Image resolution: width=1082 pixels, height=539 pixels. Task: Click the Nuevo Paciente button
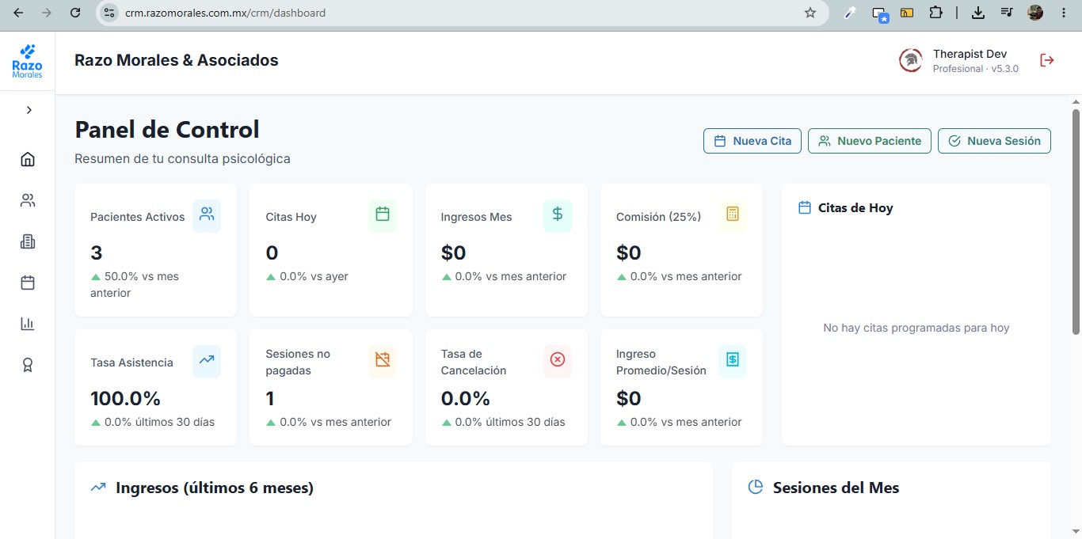pyautogui.click(x=870, y=141)
